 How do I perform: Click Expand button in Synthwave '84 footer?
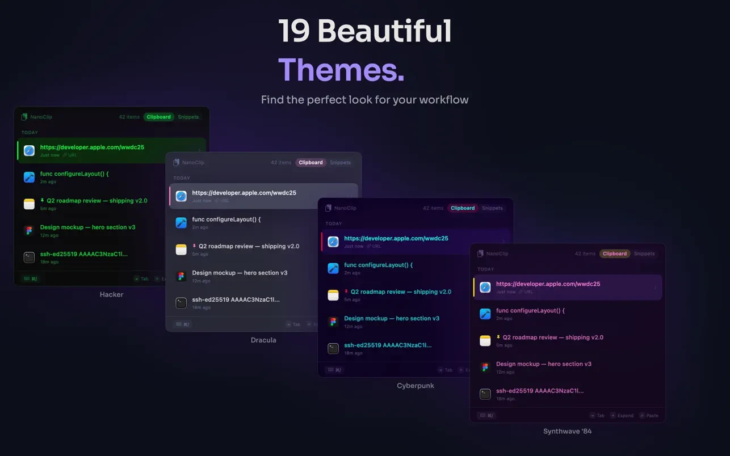(x=622, y=415)
